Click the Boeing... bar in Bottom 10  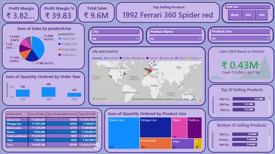point(245,139)
